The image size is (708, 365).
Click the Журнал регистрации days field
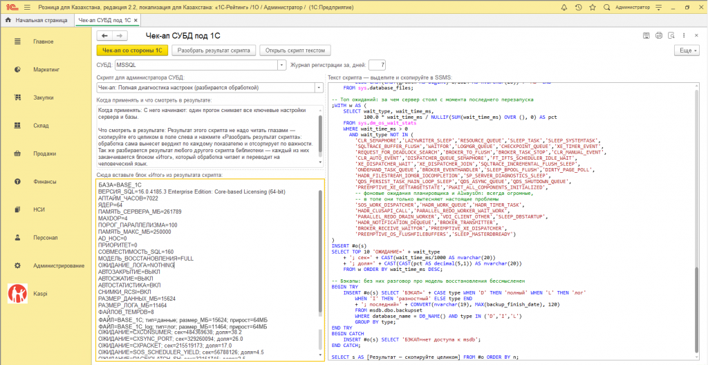[x=377, y=66]
